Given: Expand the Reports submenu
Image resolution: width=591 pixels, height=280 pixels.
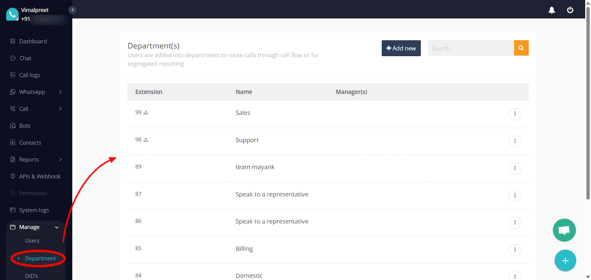Looking at the screenshot, I should 61,160.
